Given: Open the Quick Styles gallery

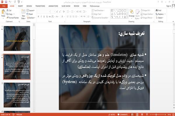Looking at the screenshot, I should (137, 15).
